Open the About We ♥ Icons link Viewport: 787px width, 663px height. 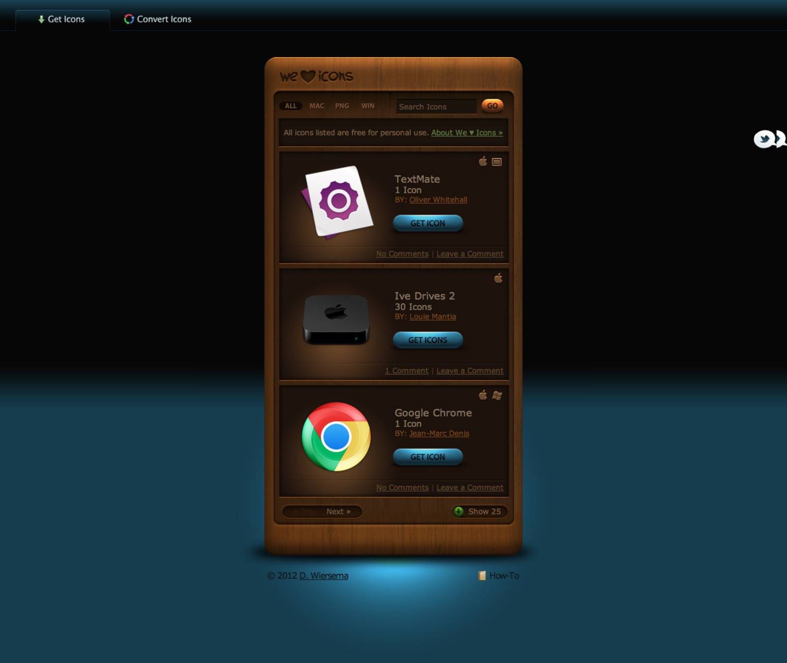click(x=467, y=133)
